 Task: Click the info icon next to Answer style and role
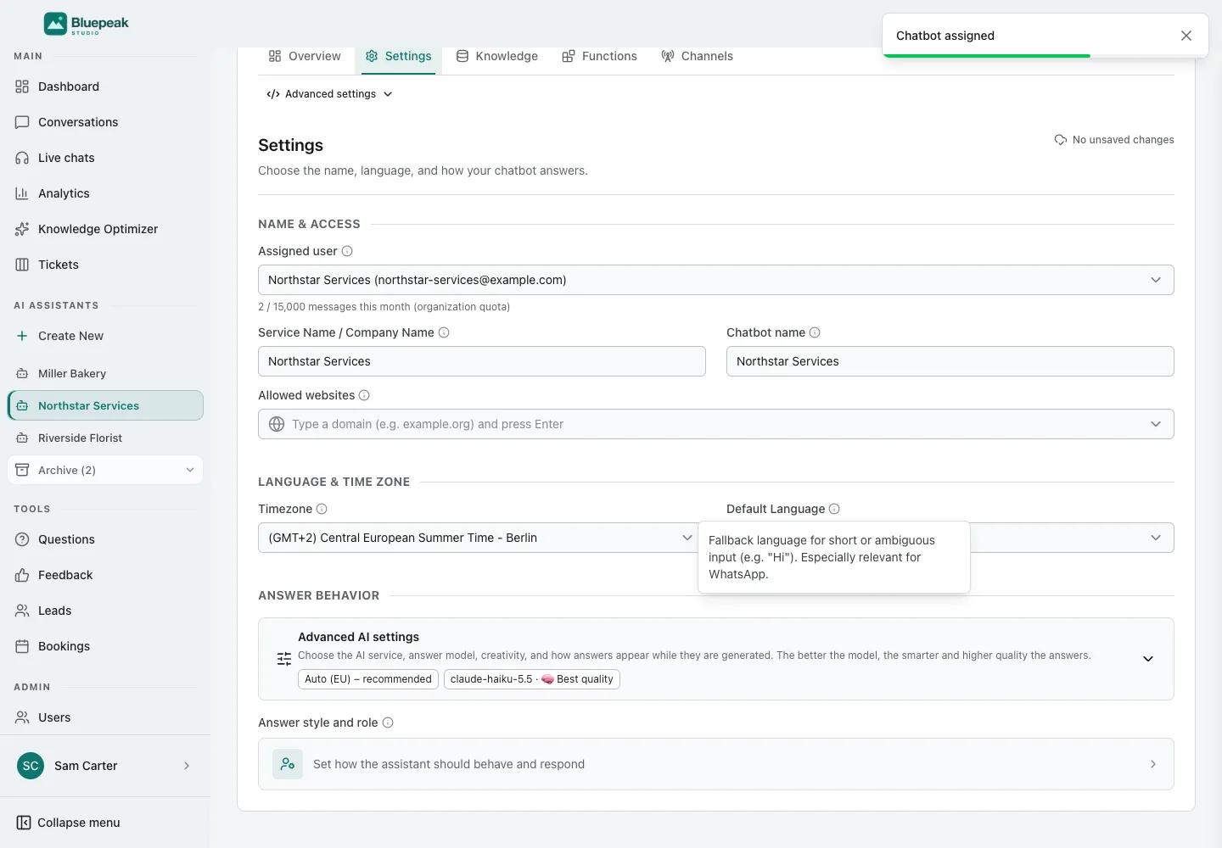(x=388, y=722)
